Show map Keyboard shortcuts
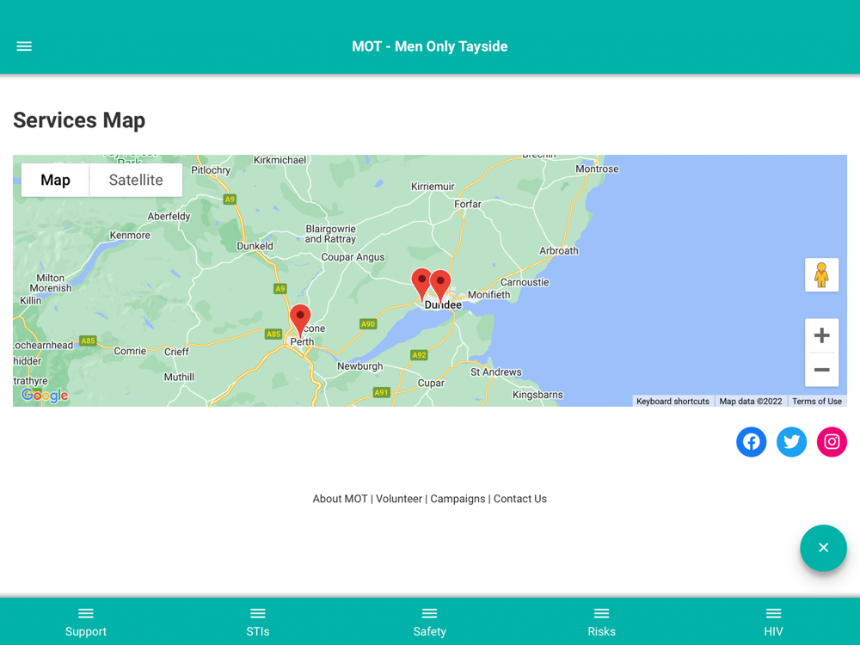 pos(673,402)
